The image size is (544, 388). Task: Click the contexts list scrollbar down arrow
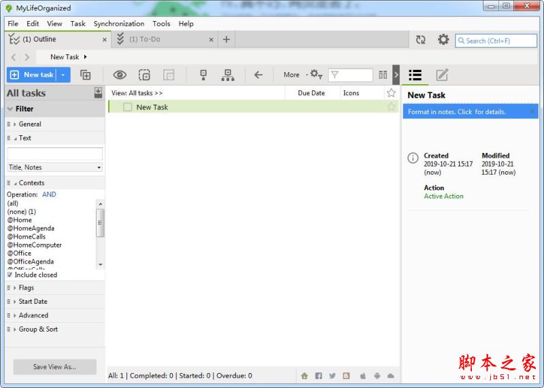pos(100,264)
